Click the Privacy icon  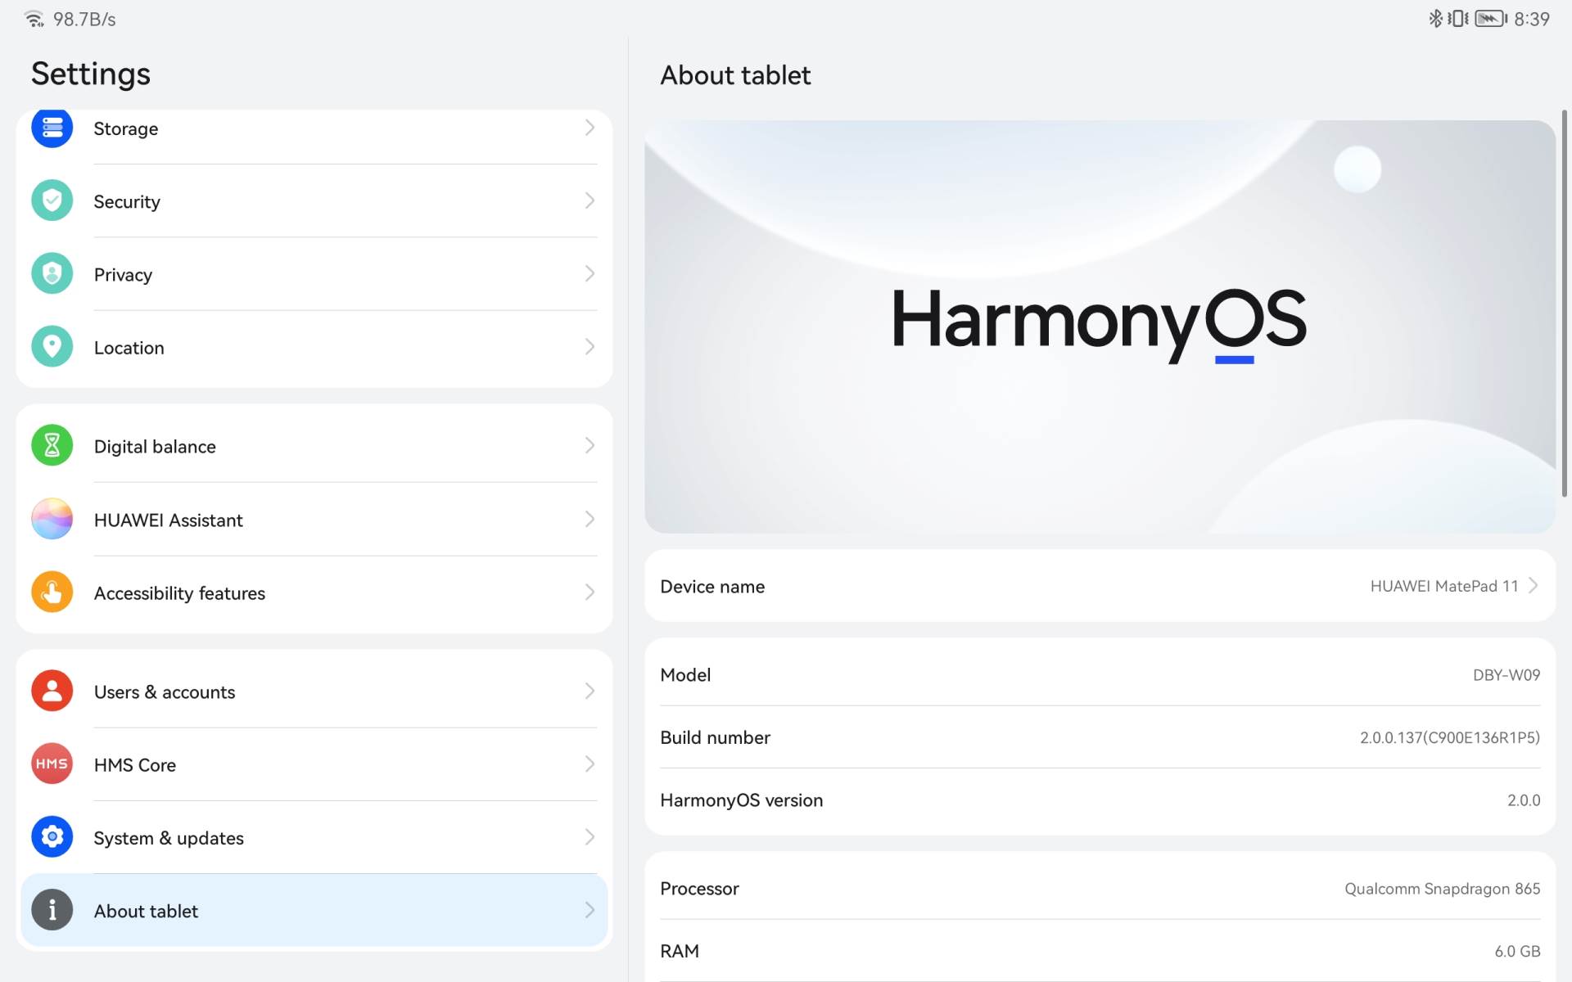tap(52, 273)
